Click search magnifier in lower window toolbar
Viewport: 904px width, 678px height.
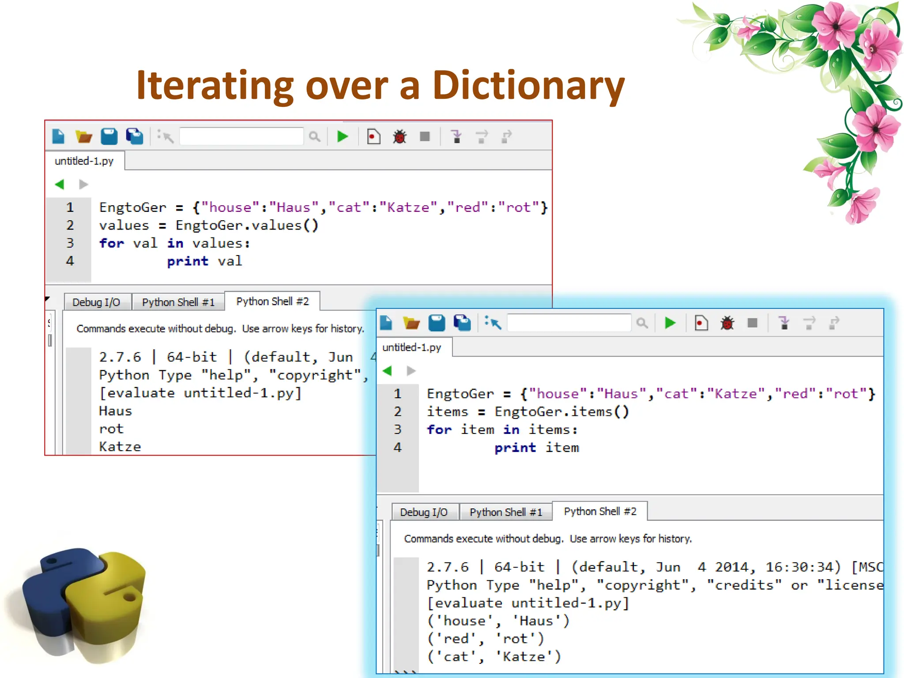point(642,323)
